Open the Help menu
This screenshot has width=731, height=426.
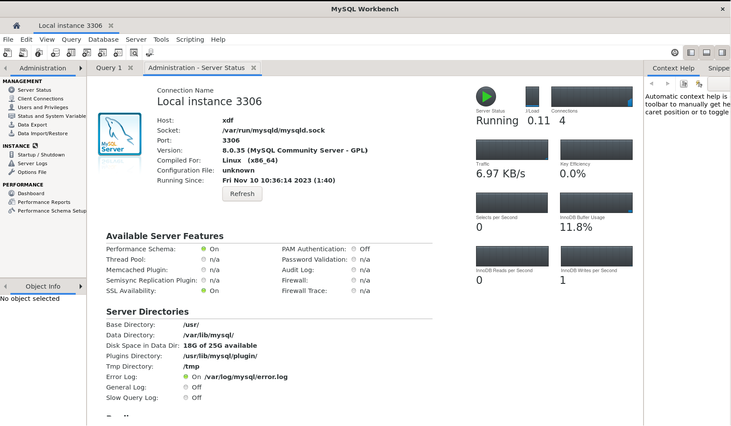[218, 40]
